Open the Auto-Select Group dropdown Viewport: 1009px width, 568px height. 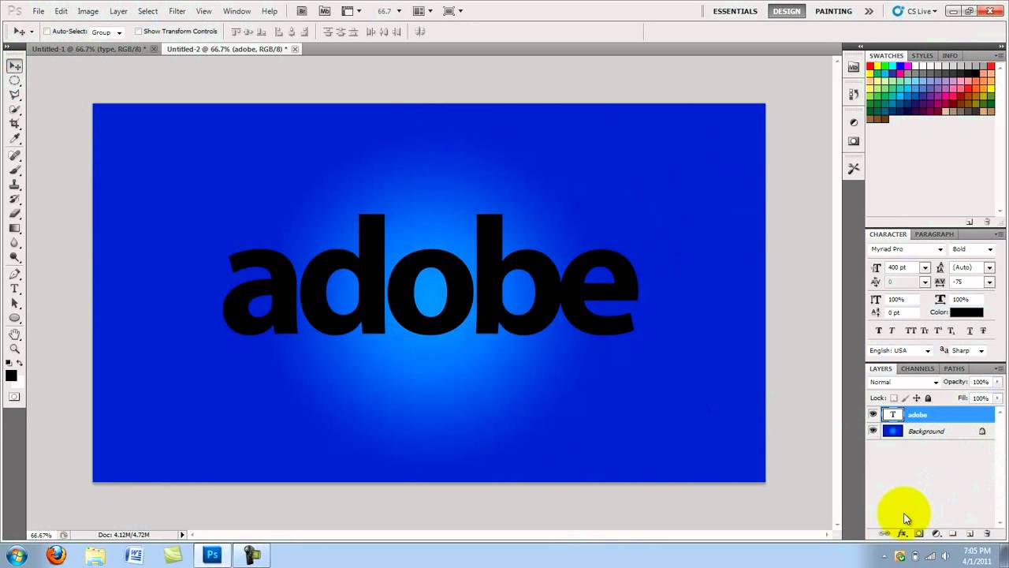pos(107,32)
